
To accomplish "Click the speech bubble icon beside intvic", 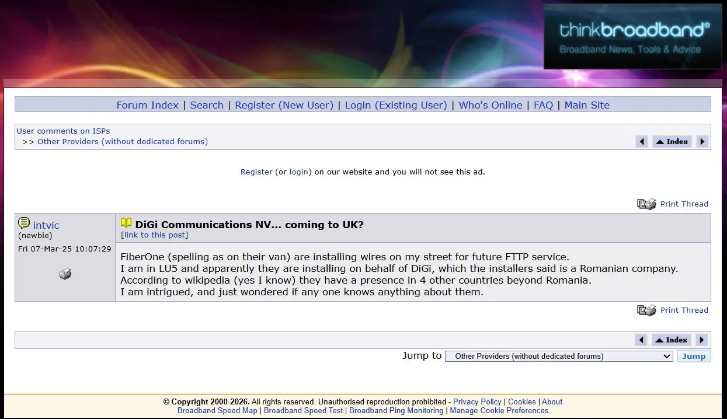I will [x=24, y=224].
